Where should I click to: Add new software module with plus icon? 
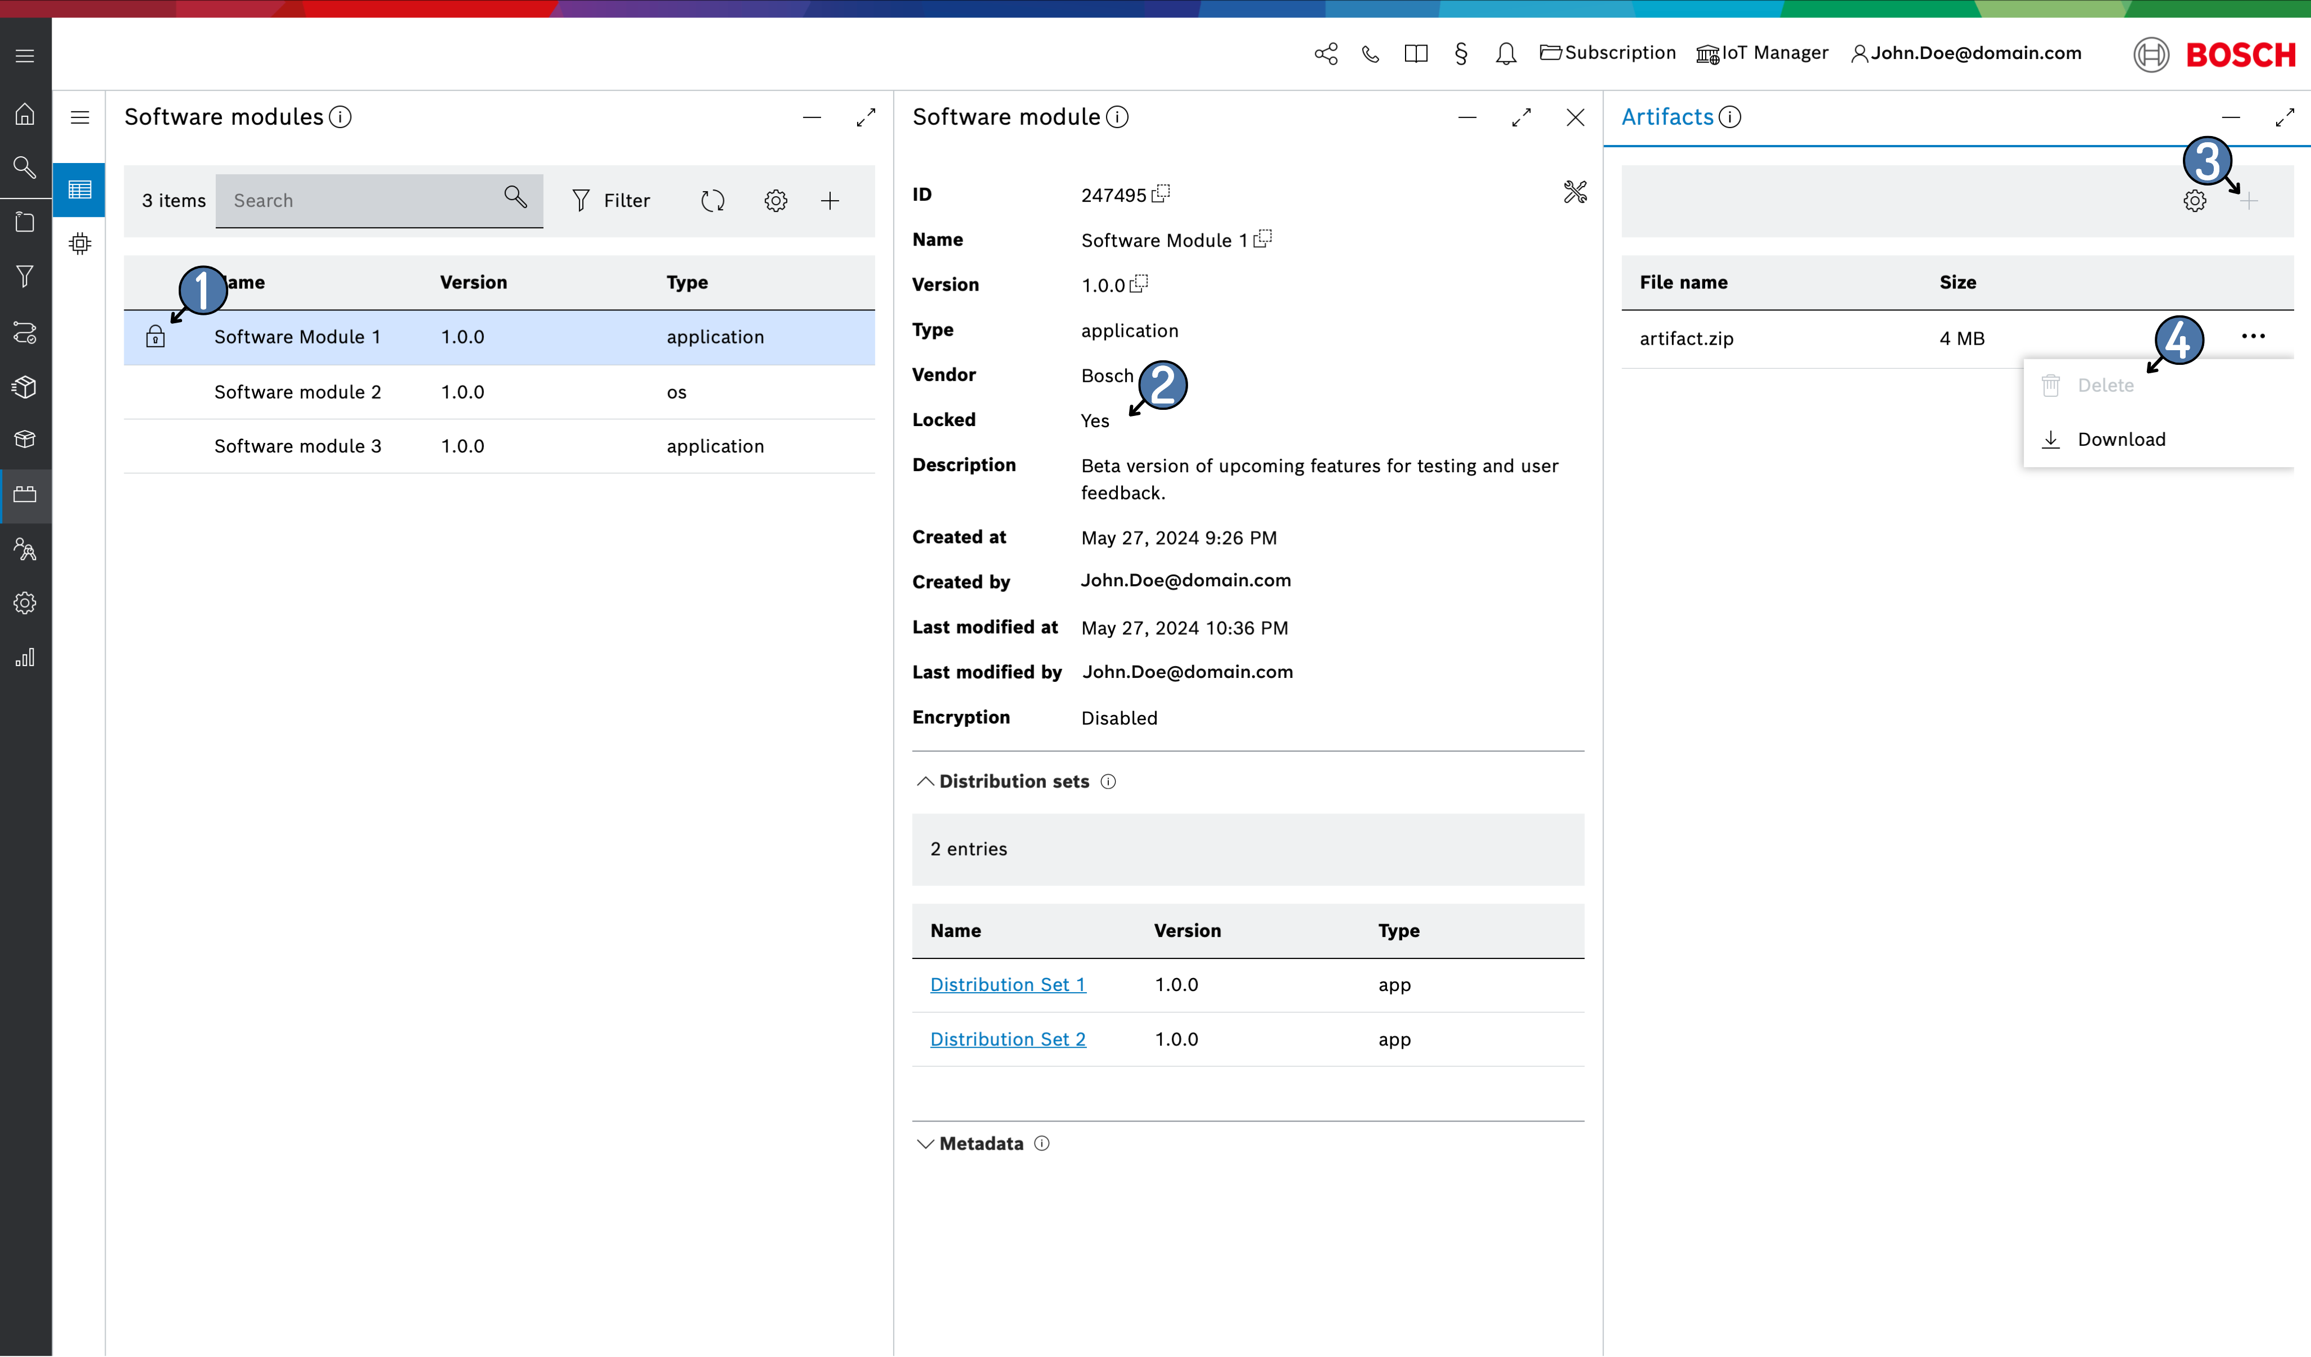[830, 201]
